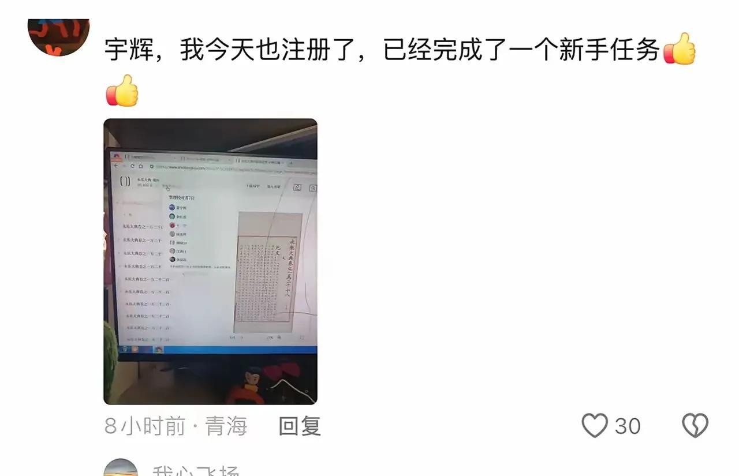Screen dimensions: 739x476
Task: Select the first collator avatar under 整理校对者
Action: click(172, 207)
